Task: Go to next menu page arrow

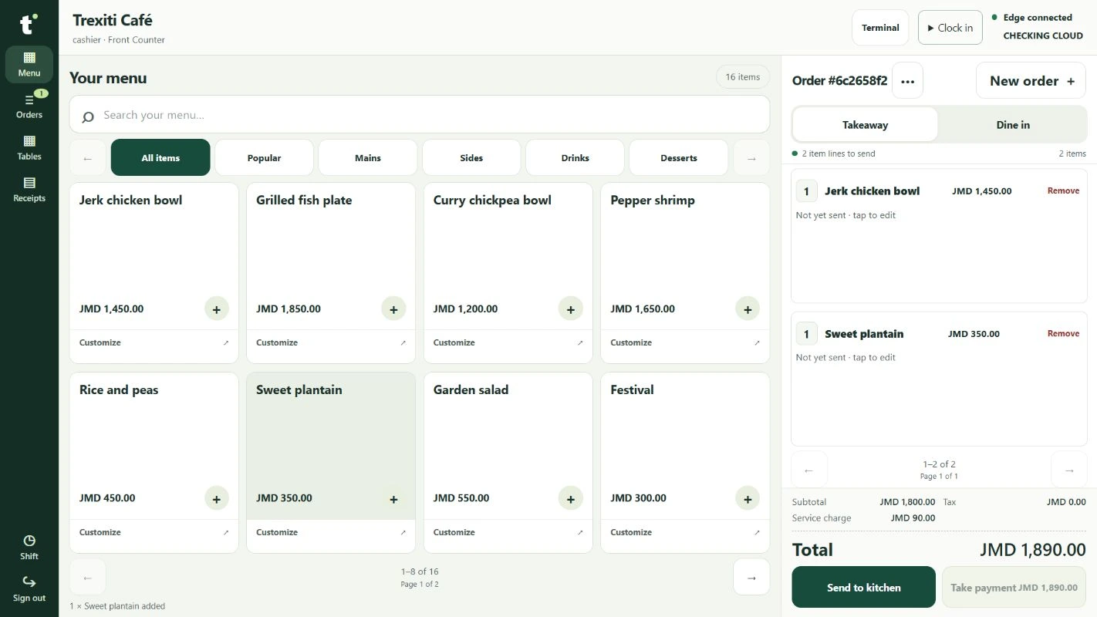Action: [x=751, y=578]
